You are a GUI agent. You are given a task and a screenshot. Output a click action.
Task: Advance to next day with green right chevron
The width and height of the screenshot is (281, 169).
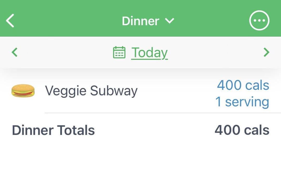(x=266, y=52)
